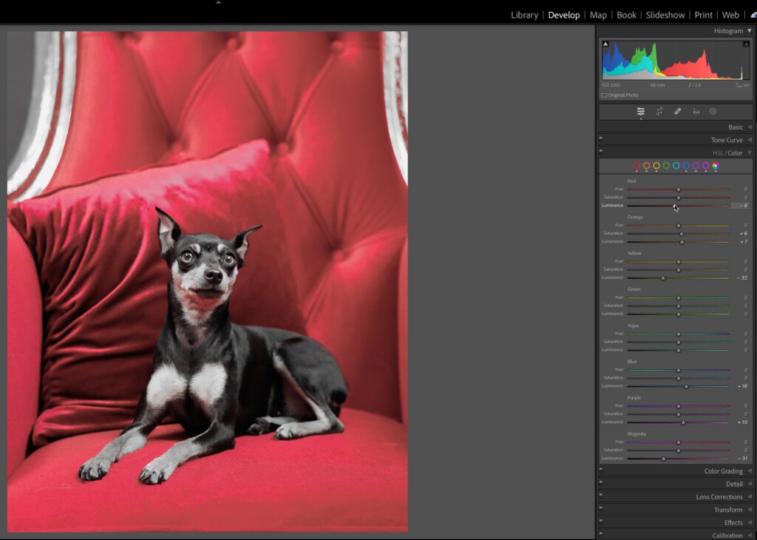757x540 pixels.
Task: Open the Masking tool
Action: pos(713,112)
